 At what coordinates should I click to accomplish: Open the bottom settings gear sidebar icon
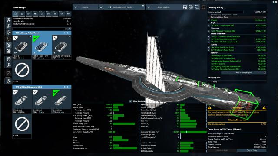tap(8, 81)
